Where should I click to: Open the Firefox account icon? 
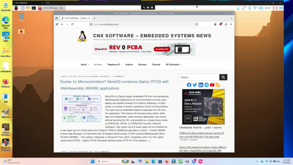click(x=215, y=24)
